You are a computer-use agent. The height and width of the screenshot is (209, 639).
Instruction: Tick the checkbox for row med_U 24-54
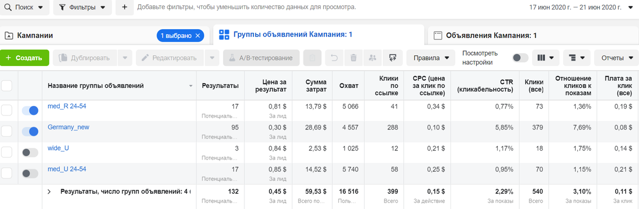click(6, 173)
